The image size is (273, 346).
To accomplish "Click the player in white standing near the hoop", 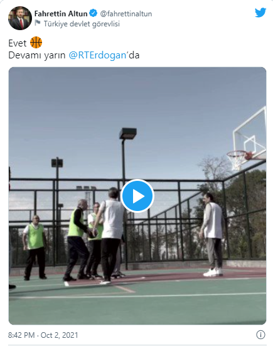I will tap(213, 235).
